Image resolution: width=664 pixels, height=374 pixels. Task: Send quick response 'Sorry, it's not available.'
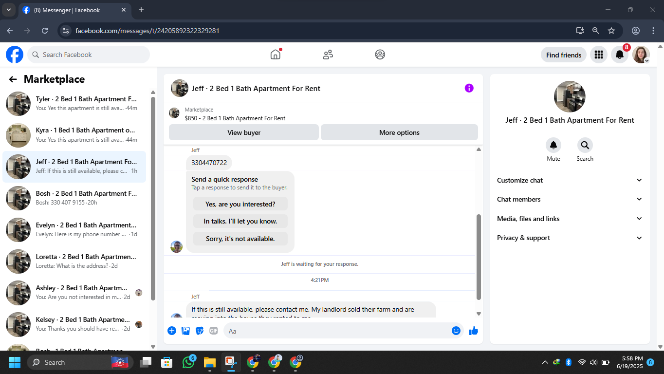[x=240, y=239]
